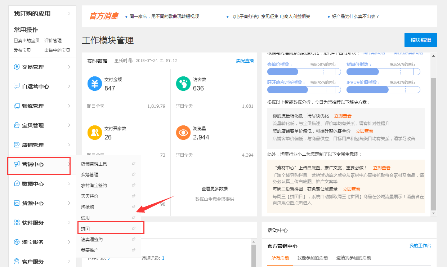Expand the 自运营中心 arrow
The width and height of the screenshot is (447, 267).
(69, 86)
